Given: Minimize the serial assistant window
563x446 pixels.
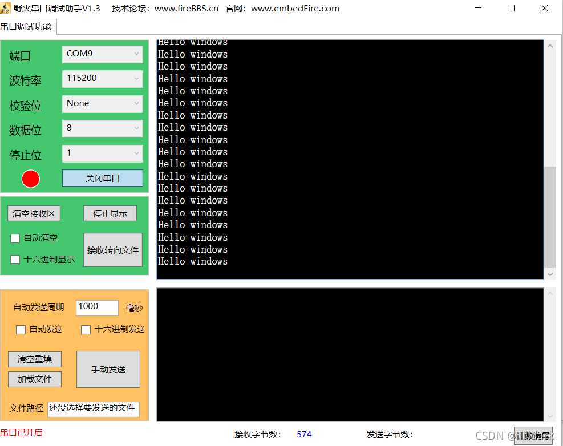Looking at the screenshot, I should click(478, 8).
